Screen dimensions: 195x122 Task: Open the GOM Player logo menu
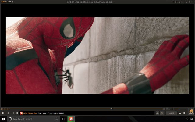pyautogui.click(x=6, y=2)
